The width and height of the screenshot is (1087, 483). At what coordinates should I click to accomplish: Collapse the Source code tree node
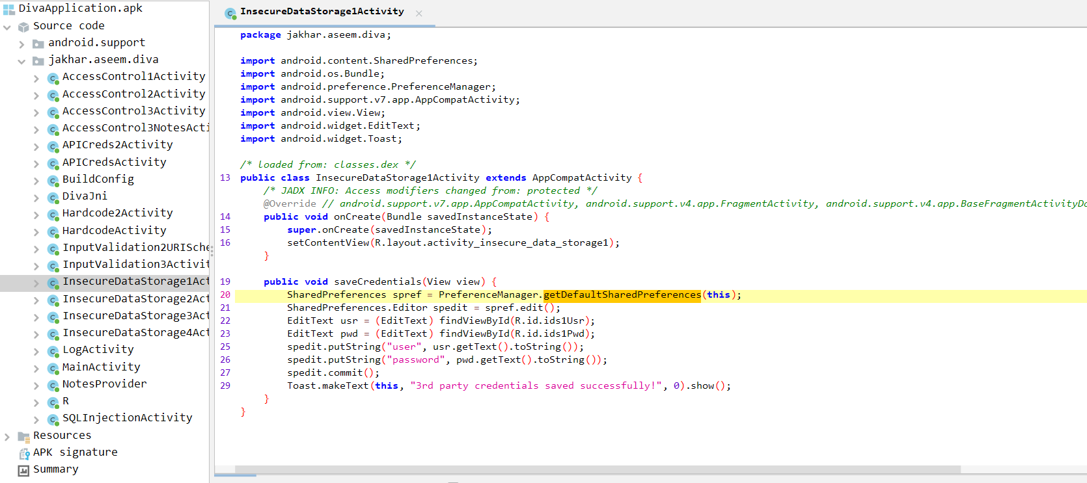7,27
